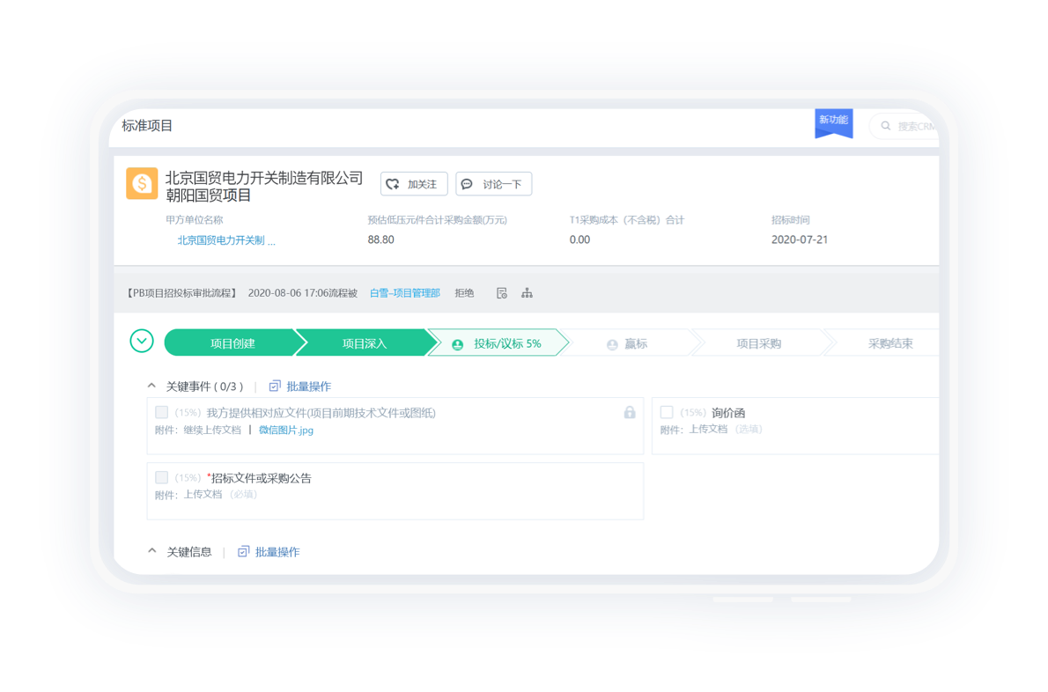
Task: Open the 新功能 ribbon badge
Action: pyautogui.click(x=833, y=121)
